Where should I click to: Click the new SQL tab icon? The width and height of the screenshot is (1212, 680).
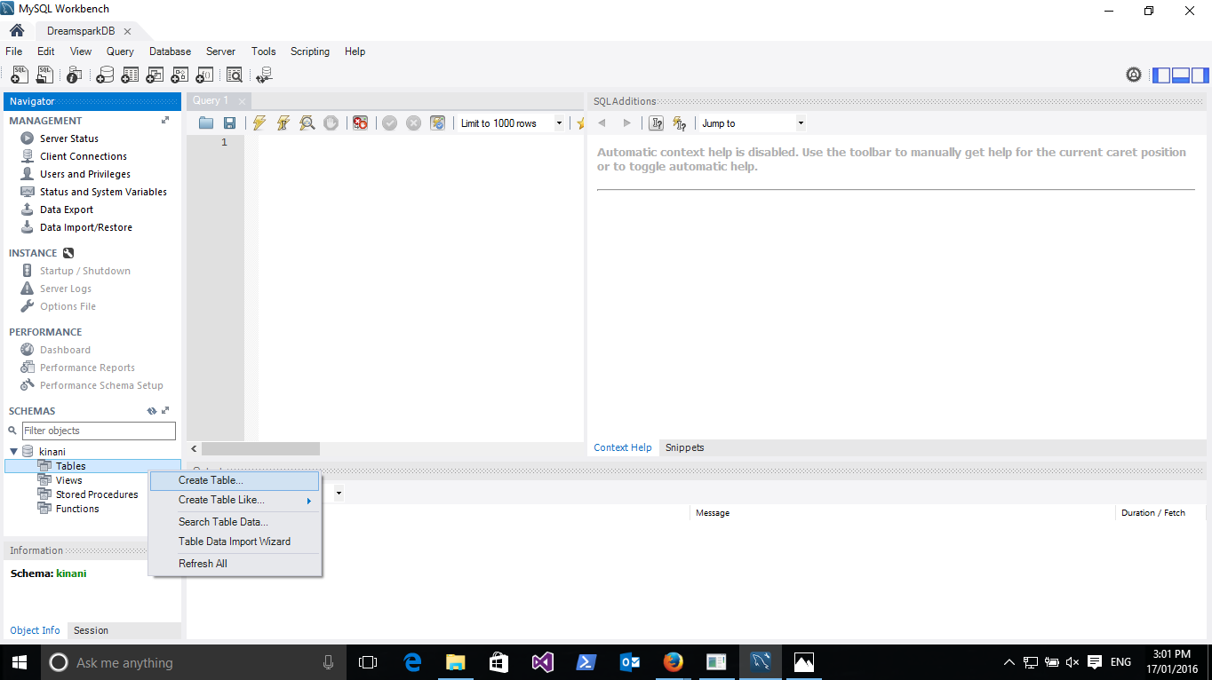pyautogui.click(x=19, y=75)
